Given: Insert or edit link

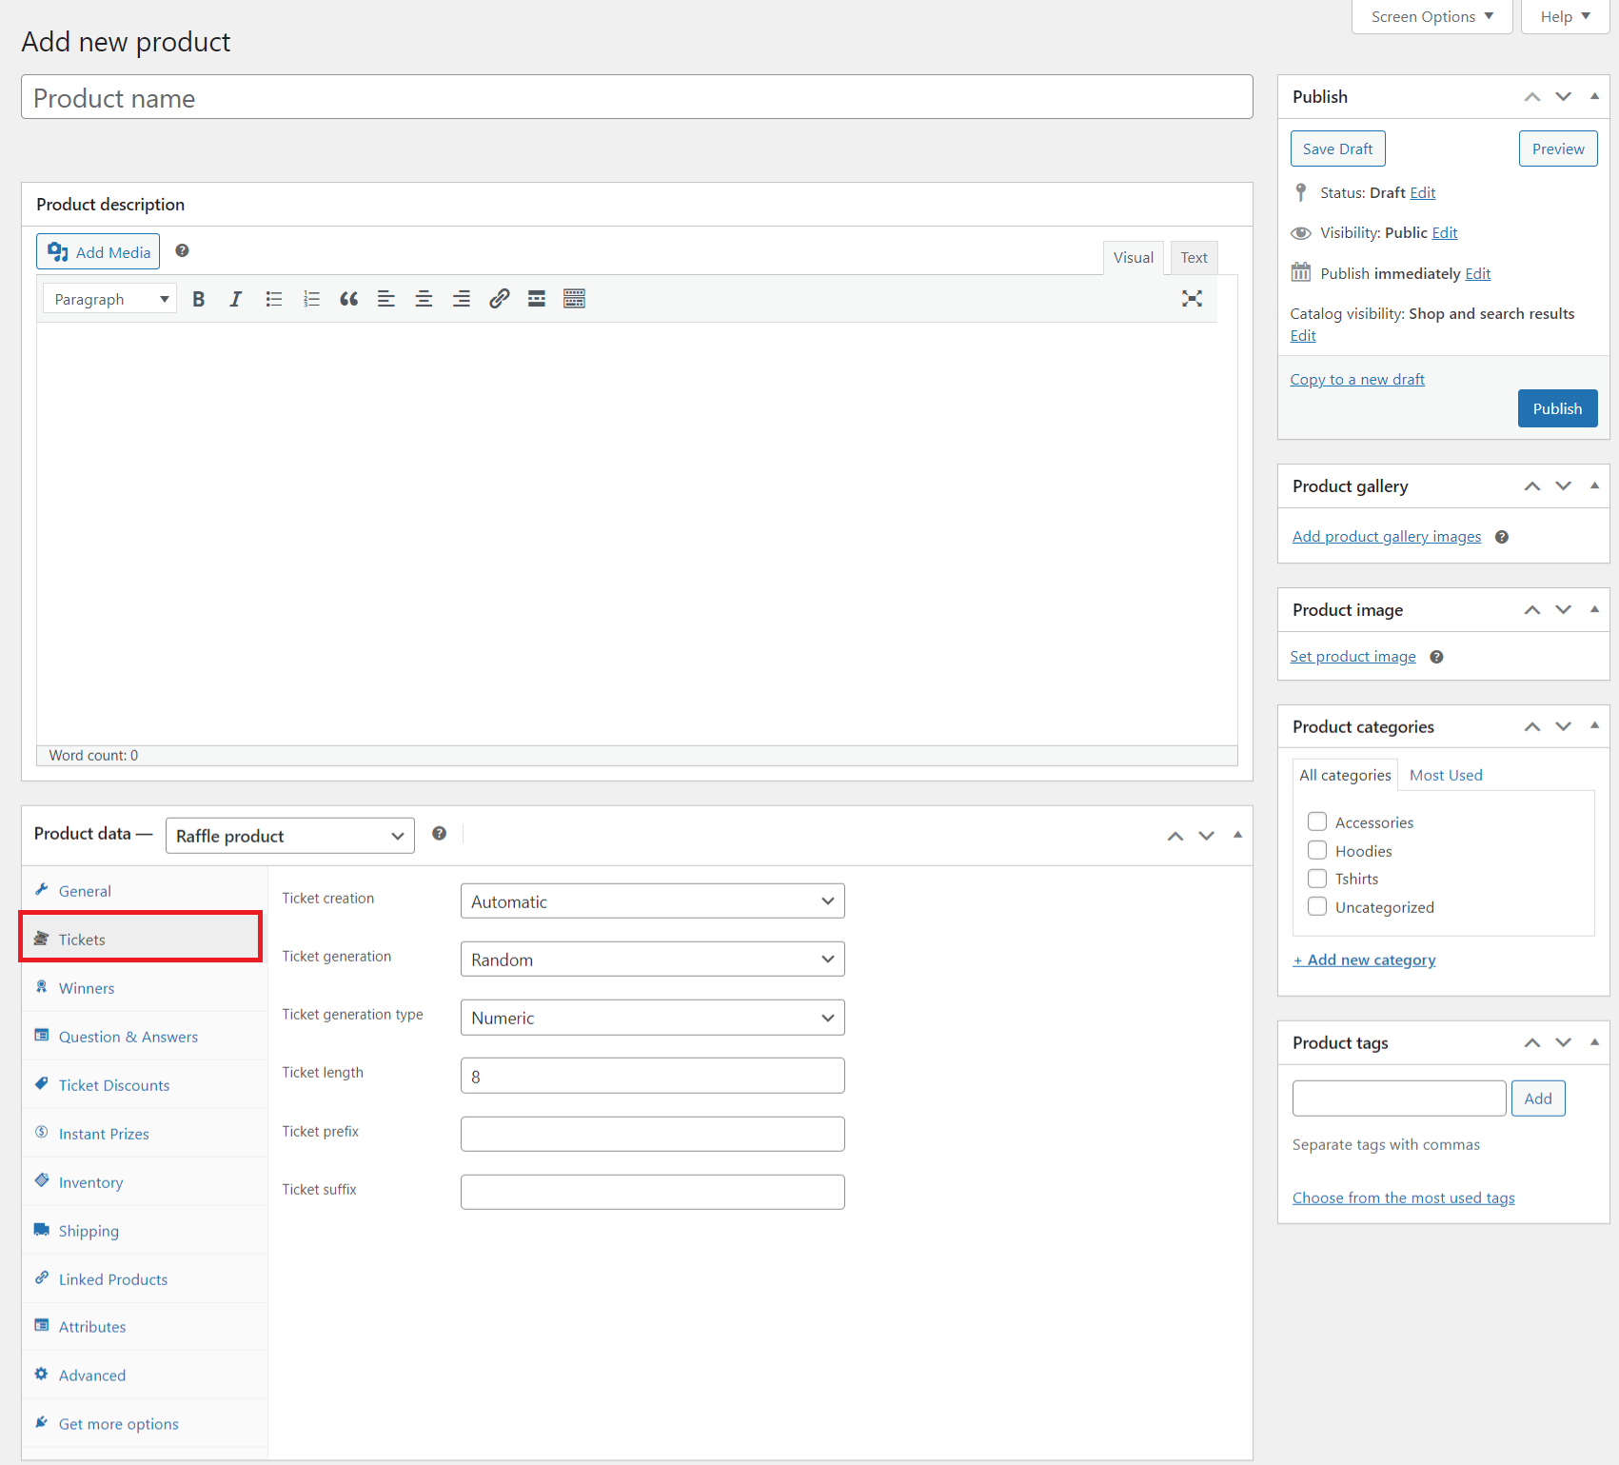Looking at the screenshot, I should [x=499, y=299].
